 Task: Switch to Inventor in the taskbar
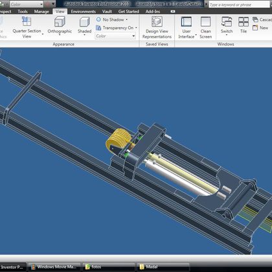[12, 267]
